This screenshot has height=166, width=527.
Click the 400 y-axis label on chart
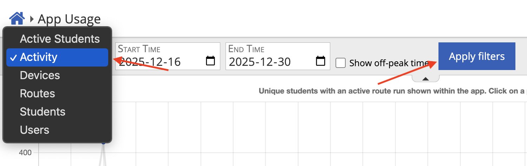tap(25, 153)
